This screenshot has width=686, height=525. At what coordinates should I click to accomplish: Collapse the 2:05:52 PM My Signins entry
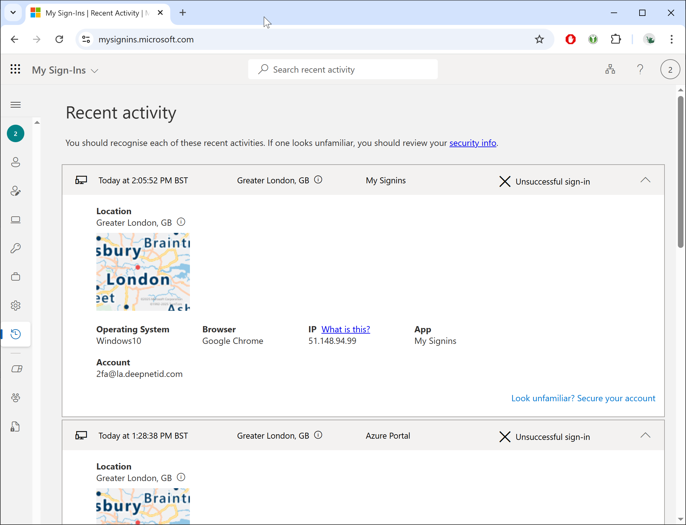tap(645, 180)
